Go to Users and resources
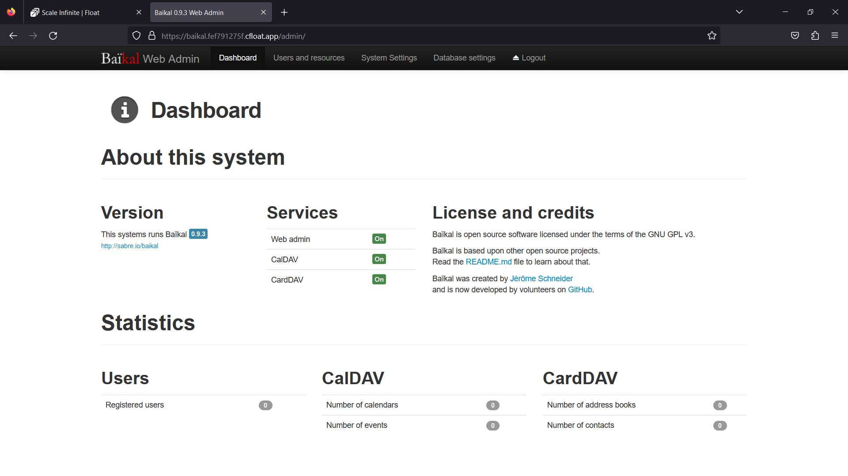 click(309, 58)
